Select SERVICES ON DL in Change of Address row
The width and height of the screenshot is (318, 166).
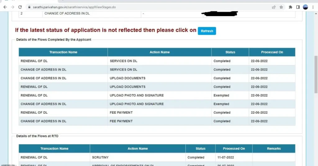click(124, 70)
